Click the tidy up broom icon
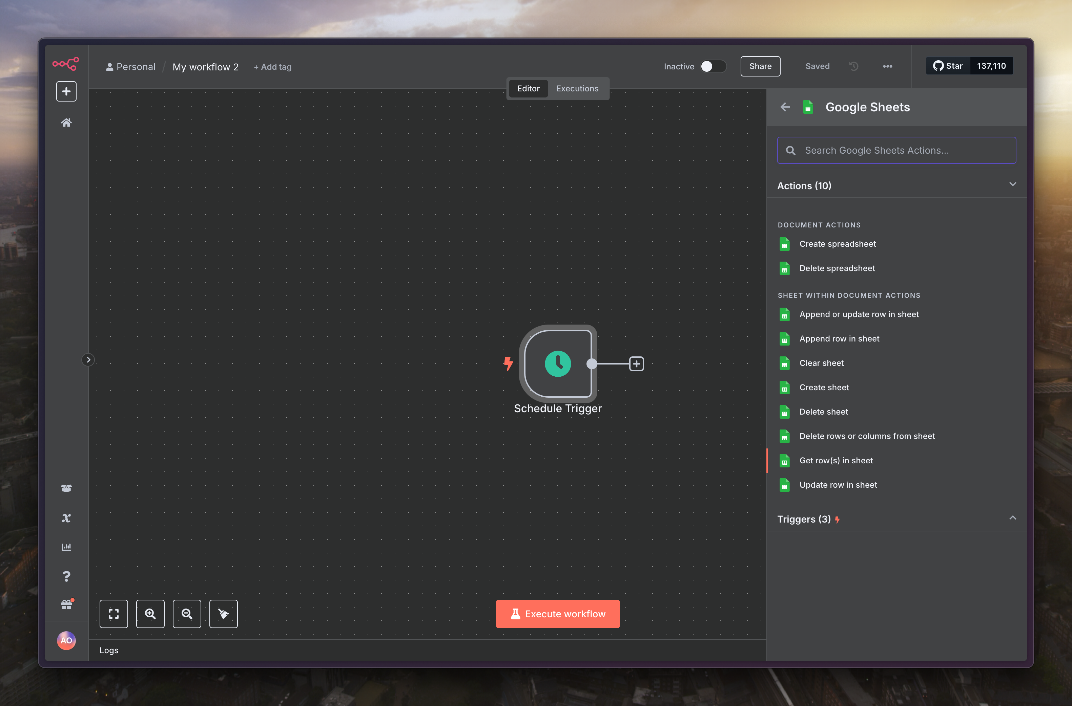This screenshot has width=1072, height=706. [224, 614]
